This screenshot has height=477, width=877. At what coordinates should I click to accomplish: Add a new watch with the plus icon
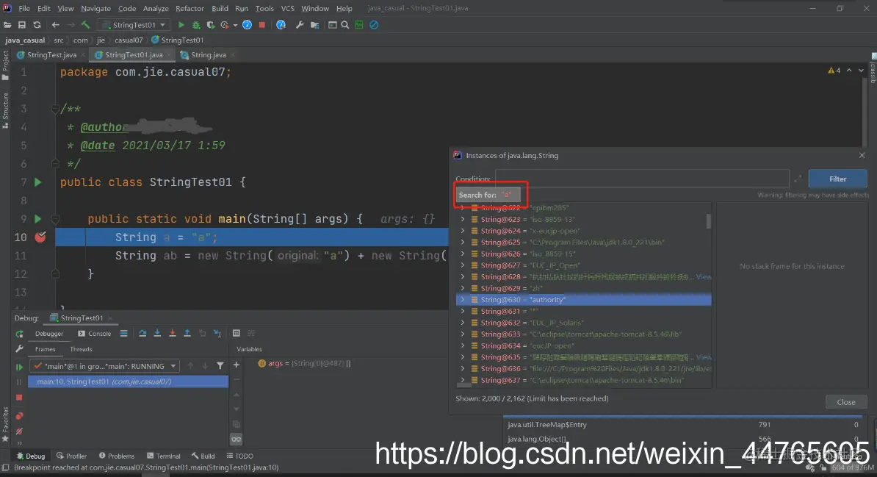click(236, 365)
